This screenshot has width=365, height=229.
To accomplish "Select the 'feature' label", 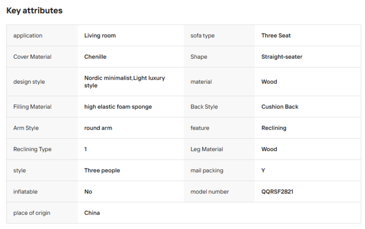I will coord(200,128).
